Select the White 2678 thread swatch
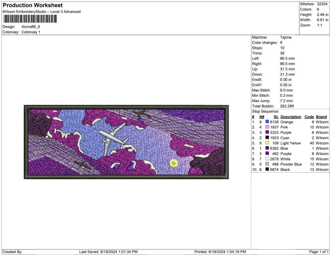Viewport: 331px width, 255px height. 267,159
